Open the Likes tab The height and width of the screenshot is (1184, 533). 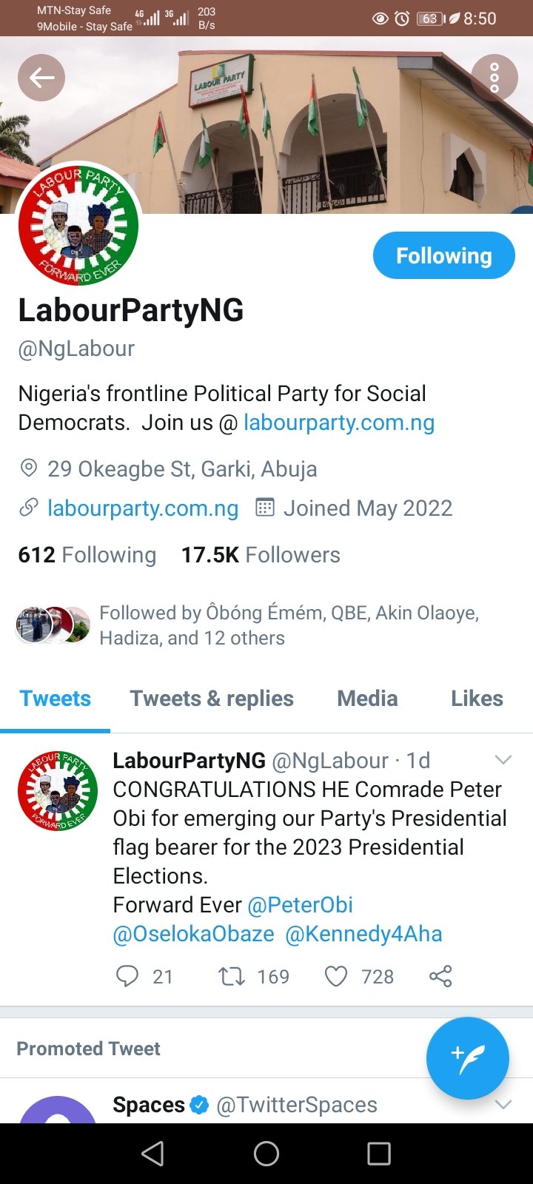[477, 699]
